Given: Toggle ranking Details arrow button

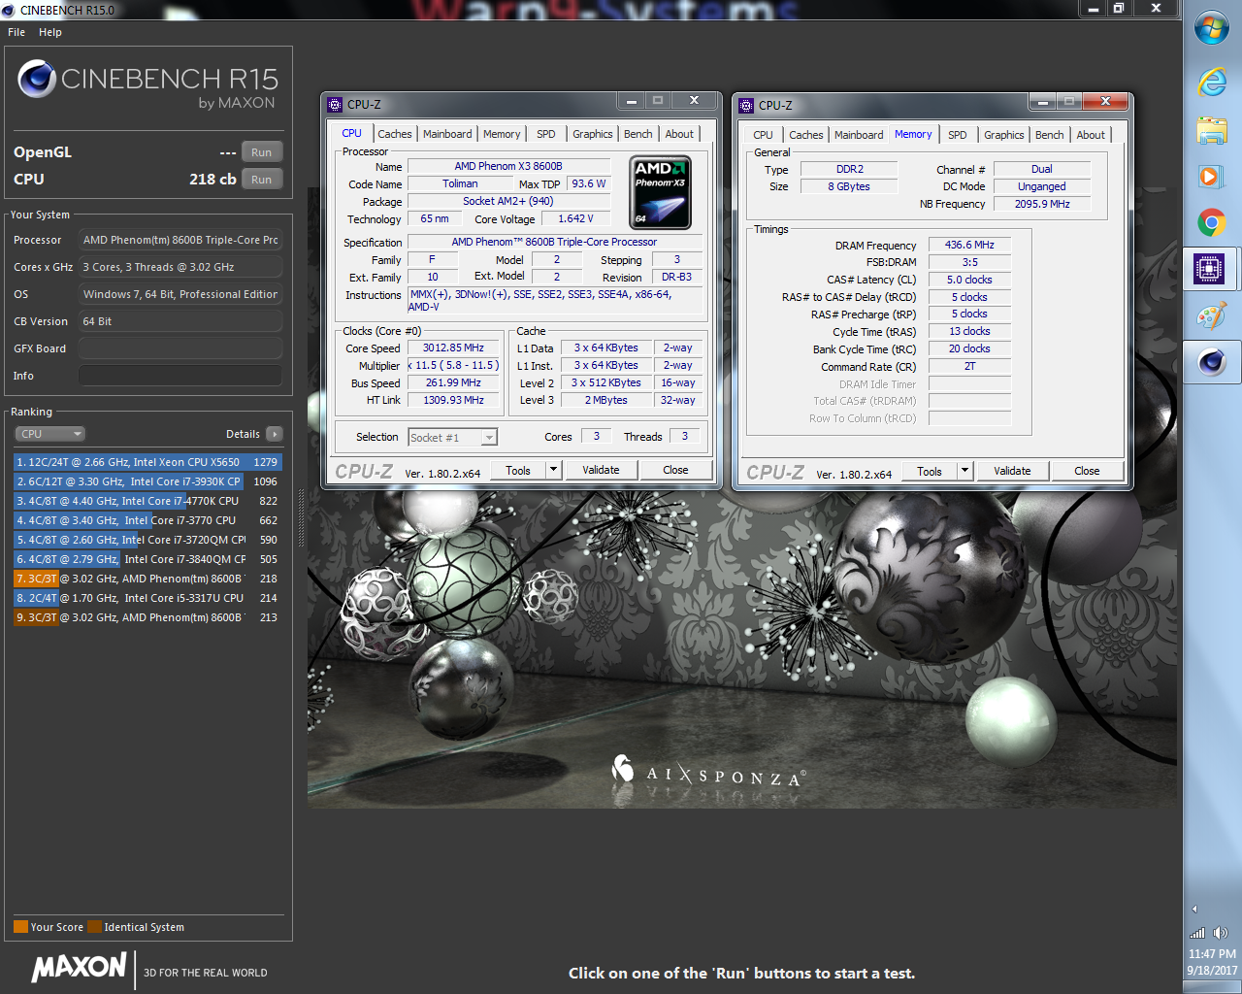Looking at the screenshot, I should click(x=275, y=434).
